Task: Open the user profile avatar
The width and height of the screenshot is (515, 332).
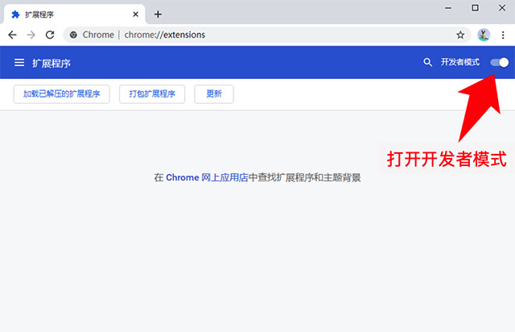Action: point(484,35)
